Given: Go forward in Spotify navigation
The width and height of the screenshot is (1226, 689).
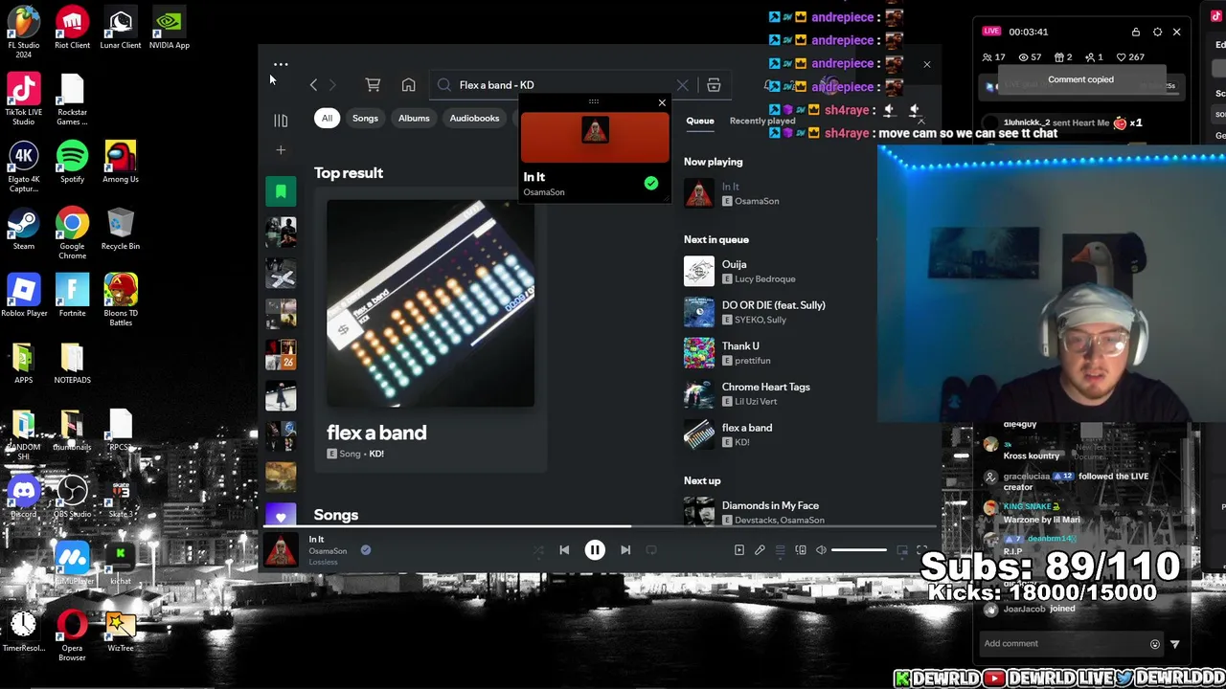Looking at the screenshot, I should (x=332, y=85).
